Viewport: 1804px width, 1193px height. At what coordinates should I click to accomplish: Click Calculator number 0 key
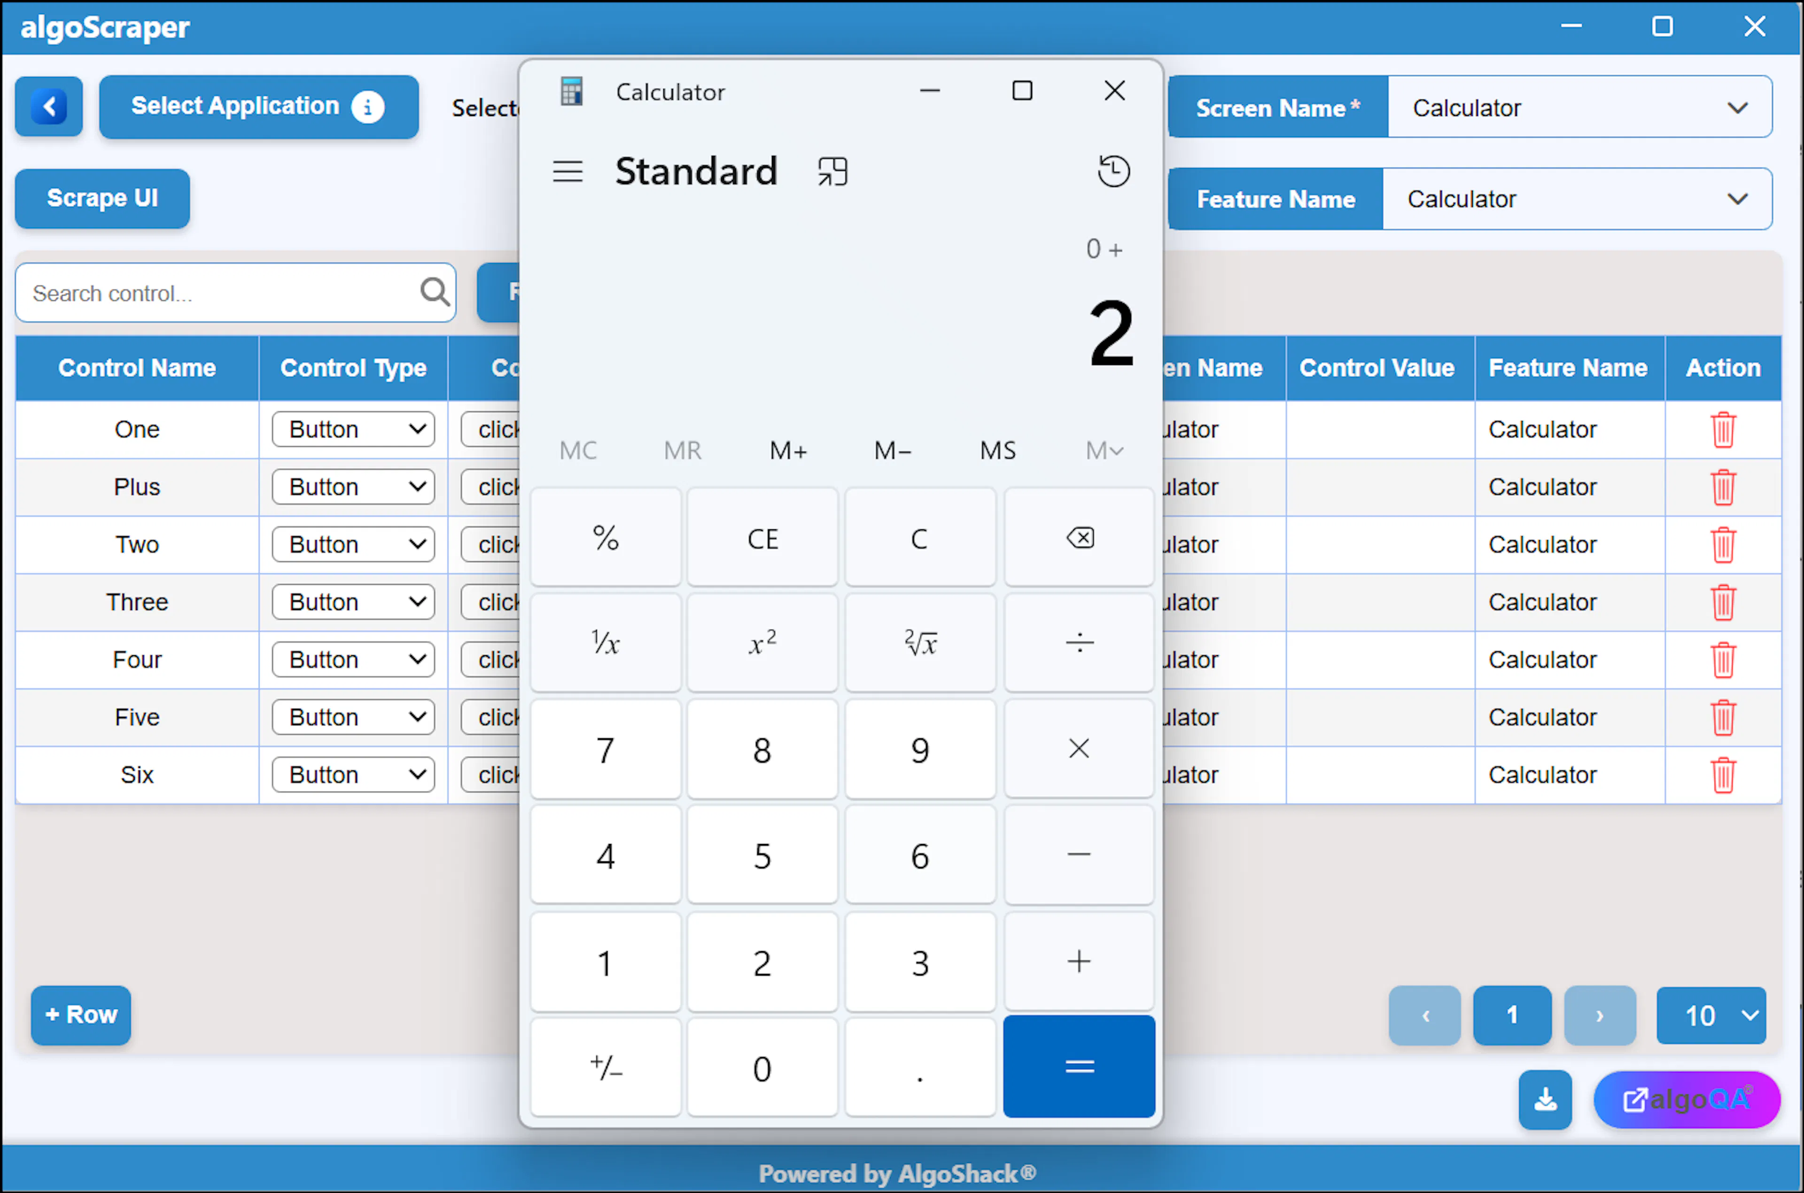[762, 1068]
